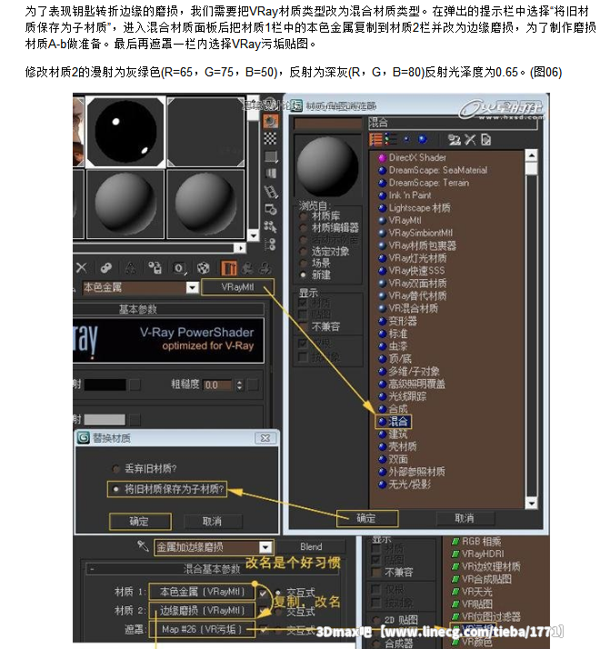Click Reset Map/Material X icon in the toolbar

coord(81,268)
